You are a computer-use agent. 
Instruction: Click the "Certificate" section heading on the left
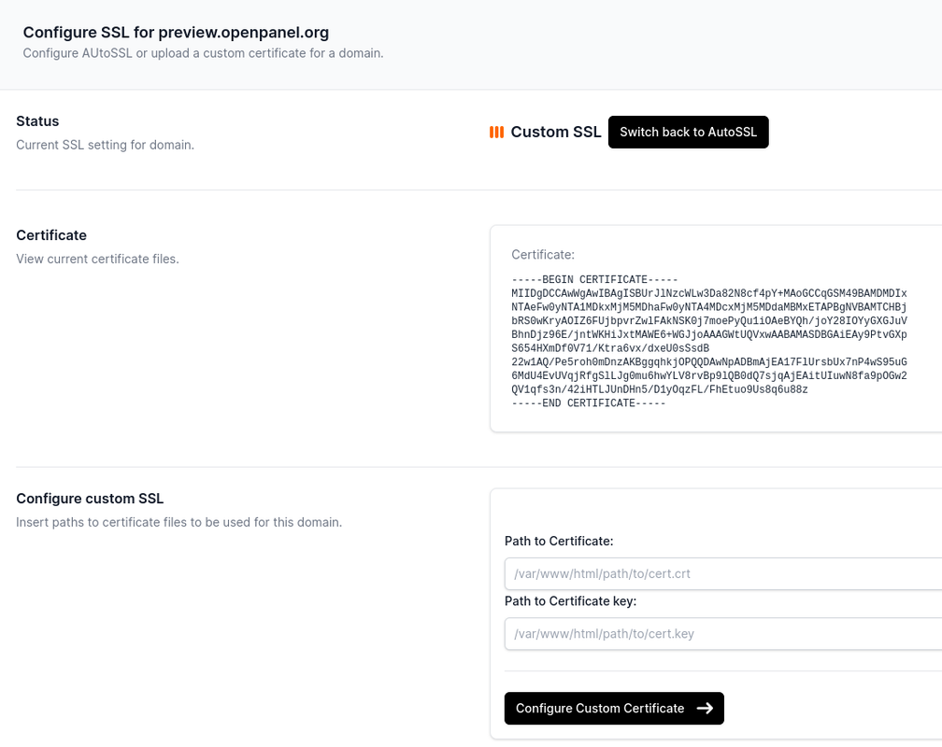pyautogui.click(x=51, y=235)
